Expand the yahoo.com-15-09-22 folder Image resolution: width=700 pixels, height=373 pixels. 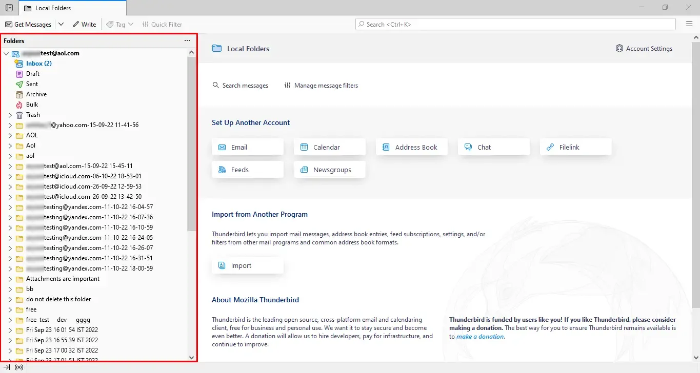[x=10, y=125]
